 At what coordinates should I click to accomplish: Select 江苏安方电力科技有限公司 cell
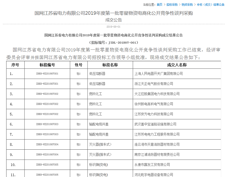coord(154,114)
